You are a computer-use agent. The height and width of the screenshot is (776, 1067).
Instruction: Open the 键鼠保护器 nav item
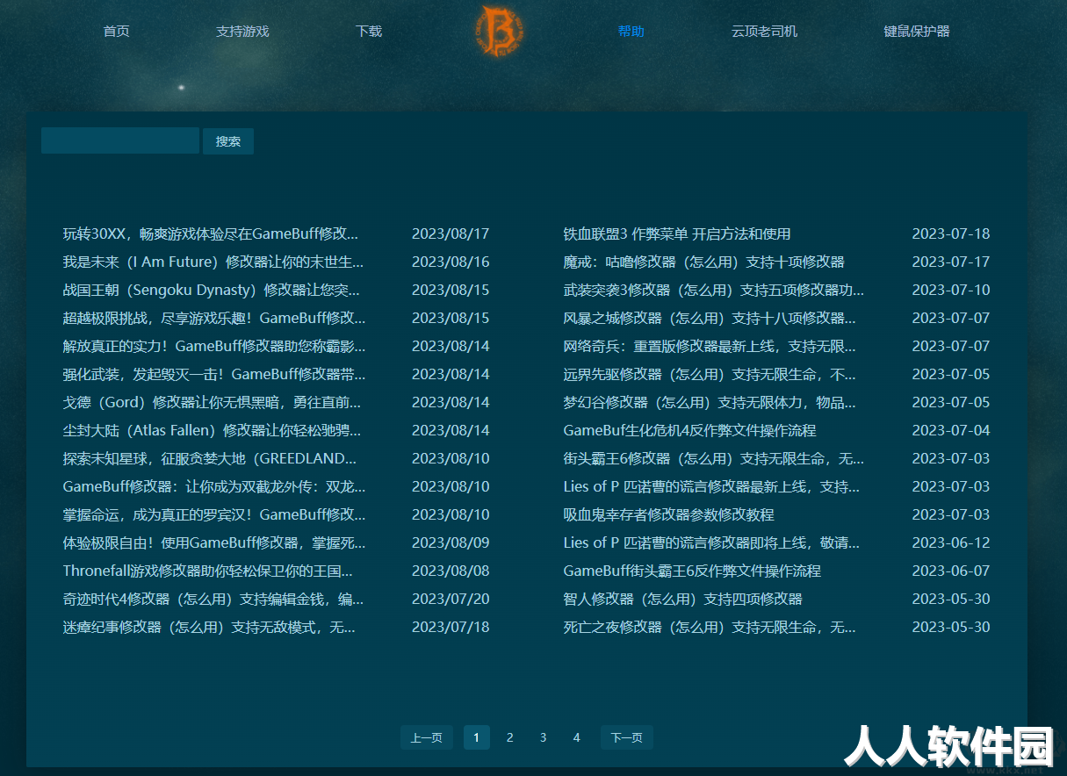[917, 32]
